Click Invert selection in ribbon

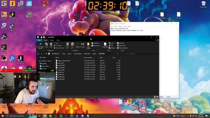tap(122, 48)
